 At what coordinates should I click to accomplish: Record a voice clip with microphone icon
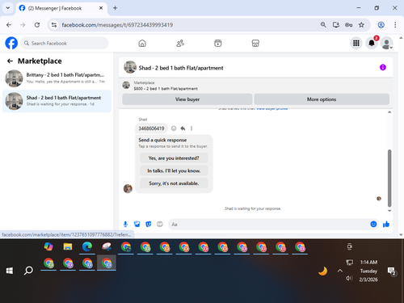[125, 224]
